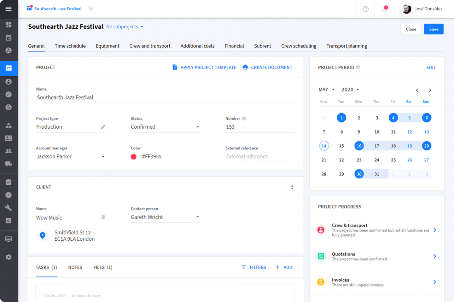Open the Calendar planner icon in sidebar
Image resolution: width=454 pixels, height=302 pixels.
tap(9, 37)
